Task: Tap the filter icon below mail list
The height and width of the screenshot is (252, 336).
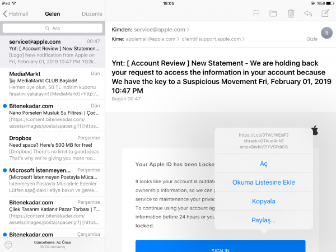Action: point(8,244)
